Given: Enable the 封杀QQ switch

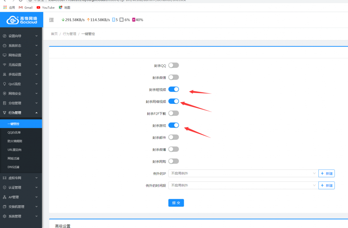Looking at the screenshot, I should tap(174, 65).
